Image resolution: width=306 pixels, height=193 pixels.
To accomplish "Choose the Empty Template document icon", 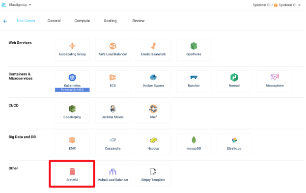I will pos(153,171).
